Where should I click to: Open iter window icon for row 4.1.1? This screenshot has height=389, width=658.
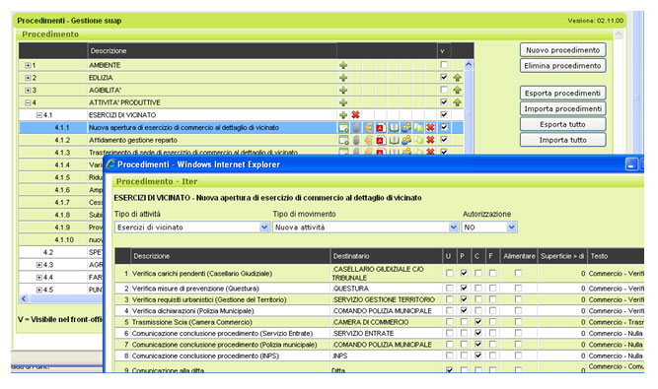[x=343, y=127]
